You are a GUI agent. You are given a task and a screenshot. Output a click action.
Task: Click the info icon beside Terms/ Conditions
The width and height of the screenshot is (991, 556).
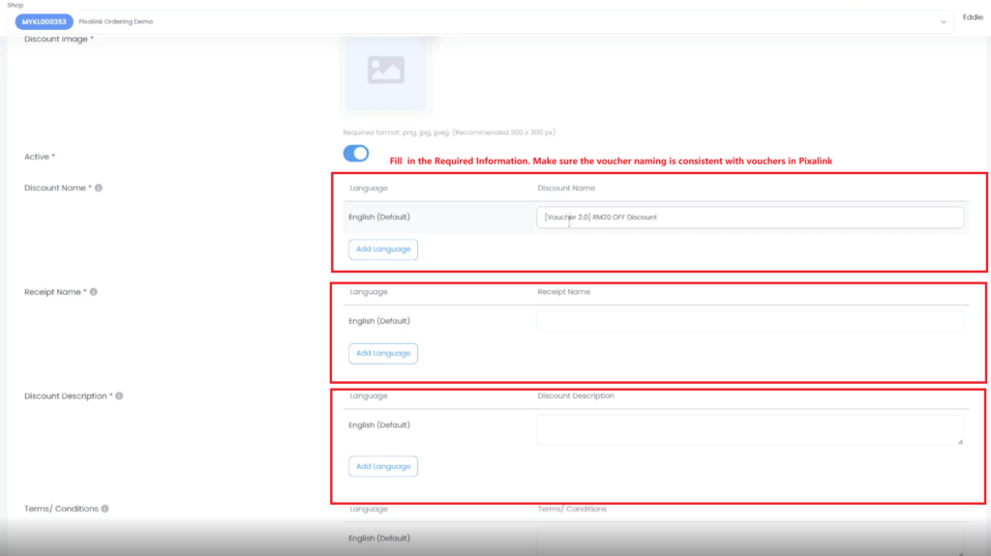[x=105, y=509]
